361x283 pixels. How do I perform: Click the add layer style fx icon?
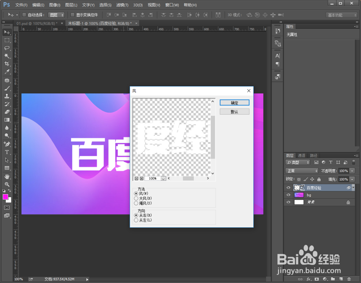pos(309,279)
